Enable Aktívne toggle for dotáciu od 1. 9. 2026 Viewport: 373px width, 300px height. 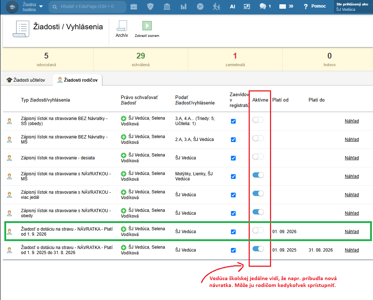pos(258,230)
